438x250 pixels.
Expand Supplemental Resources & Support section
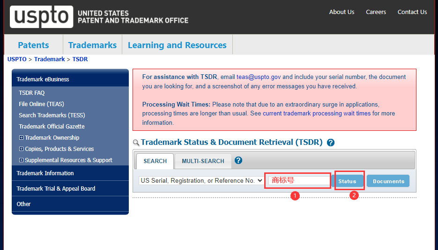click(21, 160)
